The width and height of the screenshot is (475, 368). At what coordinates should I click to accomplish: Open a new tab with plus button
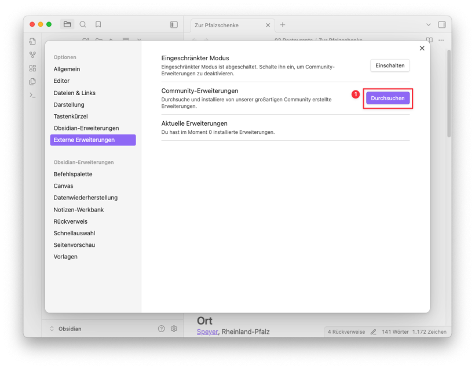[283, 25]
